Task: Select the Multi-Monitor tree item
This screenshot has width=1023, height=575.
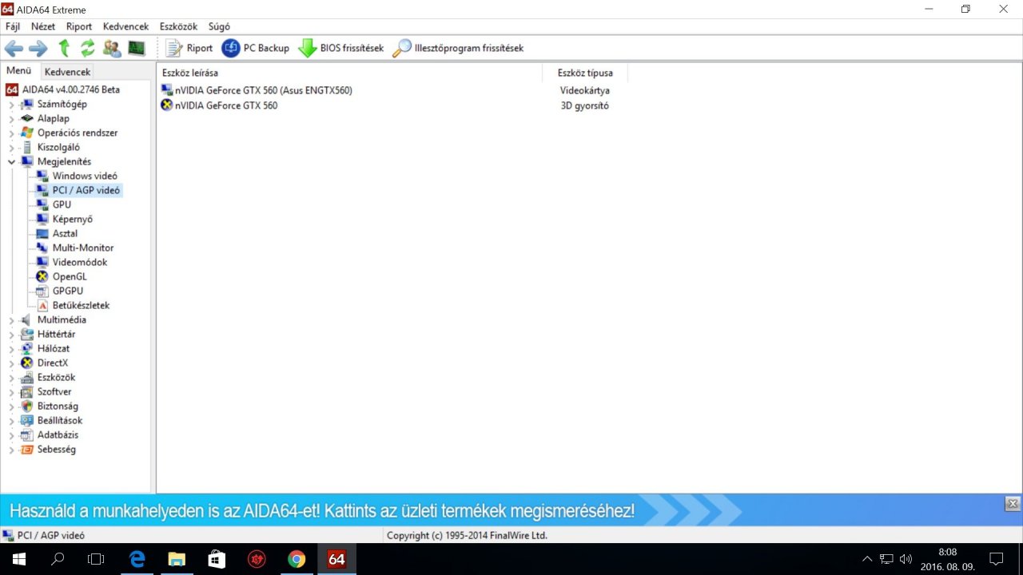Action: click(83, 248)
